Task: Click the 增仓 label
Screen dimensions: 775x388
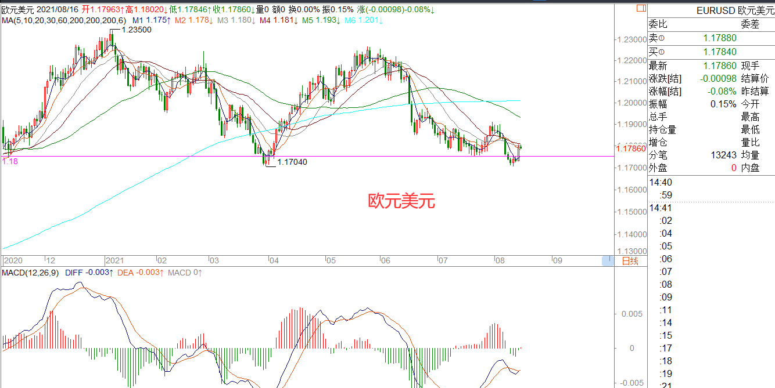Action: coord(658,143)
